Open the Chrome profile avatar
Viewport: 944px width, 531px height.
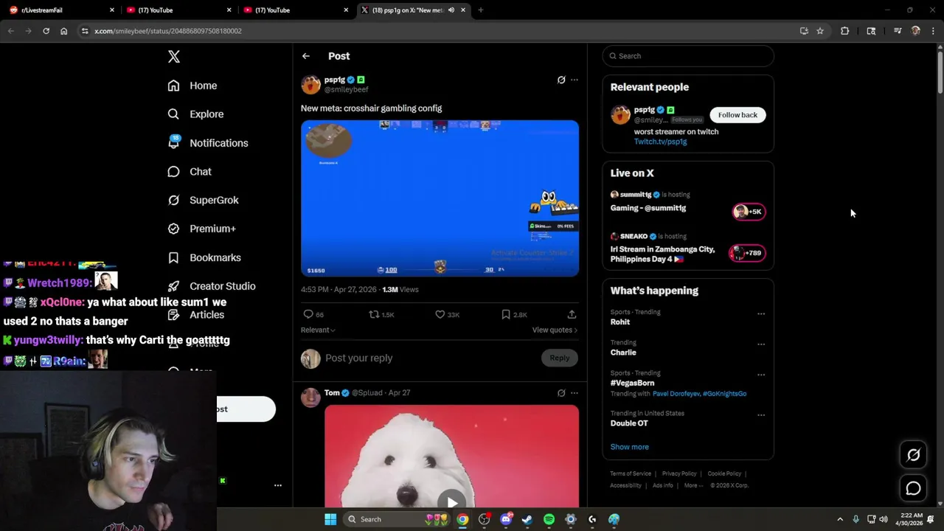[x=916, y=31]
